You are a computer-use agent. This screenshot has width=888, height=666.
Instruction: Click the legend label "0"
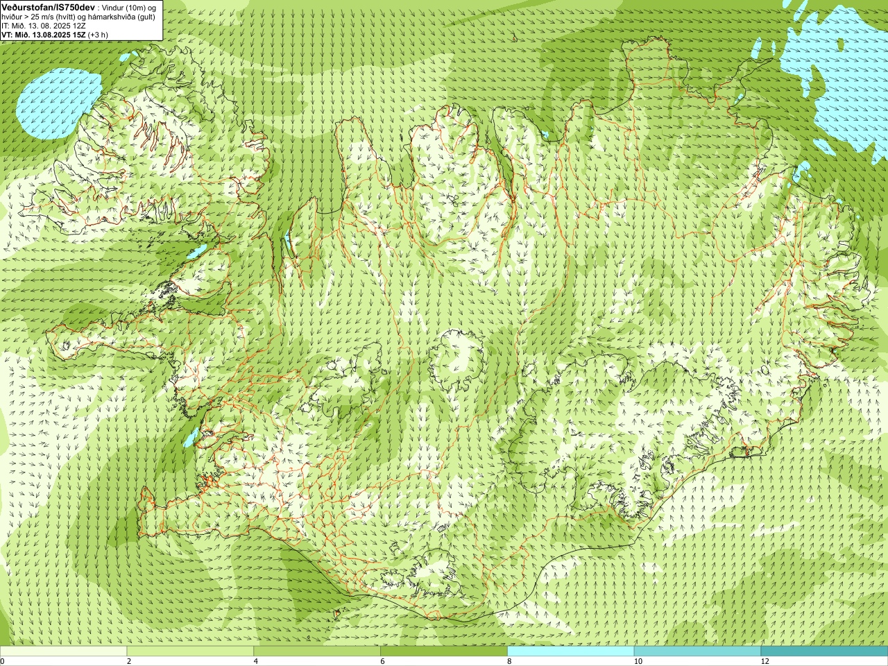[x=3, y=661]
